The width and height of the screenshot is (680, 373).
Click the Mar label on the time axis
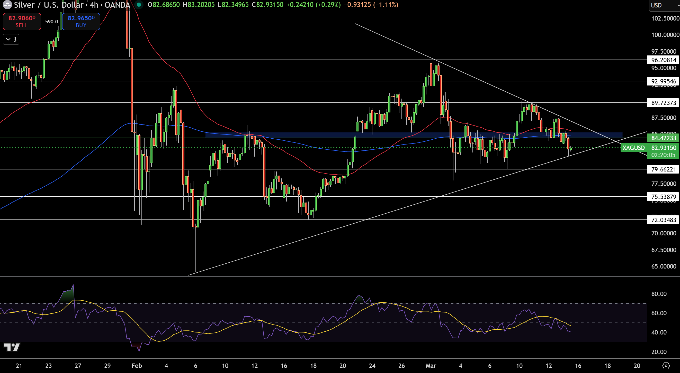(431, 366)
